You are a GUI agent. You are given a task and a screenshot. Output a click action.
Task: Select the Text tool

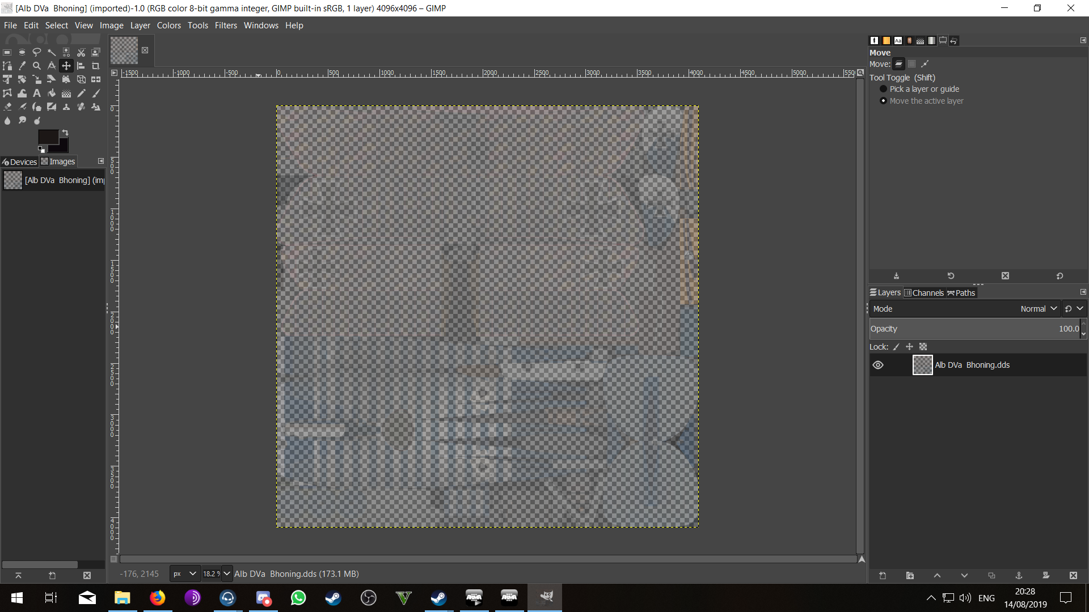pyautogui.click(x=37, y=93)
